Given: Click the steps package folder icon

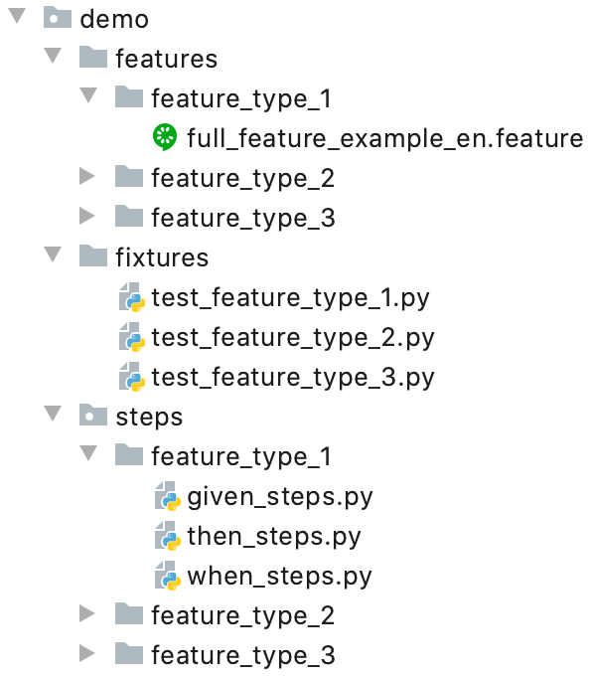Looking at the screenshot, I should [93, 416].
